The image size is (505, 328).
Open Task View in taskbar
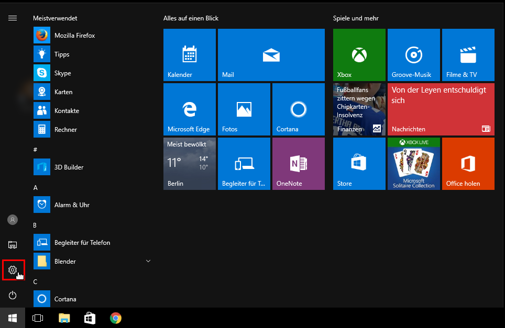[x=38, y=318]
